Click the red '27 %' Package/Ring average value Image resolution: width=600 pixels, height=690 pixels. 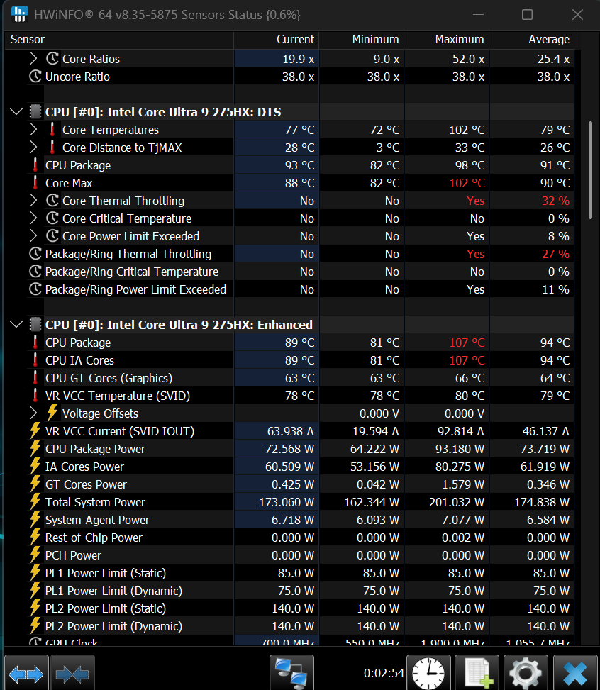(x=555, y=254)
